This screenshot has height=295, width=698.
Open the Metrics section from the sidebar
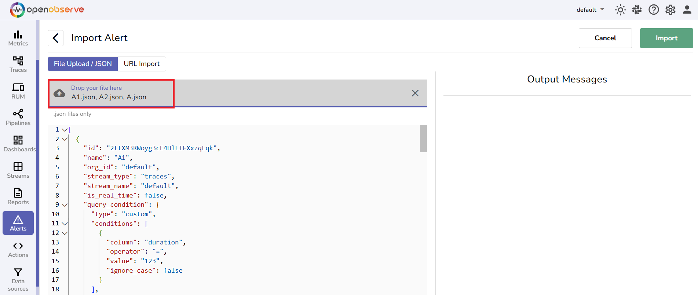click(x=18, y=38)
